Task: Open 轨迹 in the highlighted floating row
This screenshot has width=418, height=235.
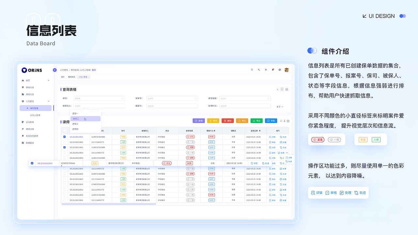Action: [266, 163]
